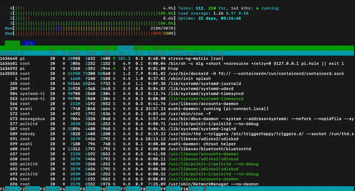The height and width of the screenshot is (191, 355).
Task: Select the highlighted PID 1636644 process row
Action: [x=177, y=53]
